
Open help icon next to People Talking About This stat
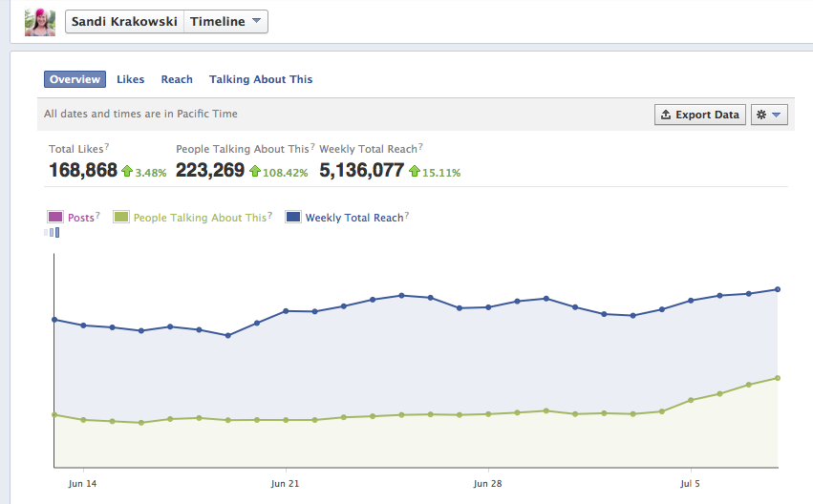tap(312, 147)
